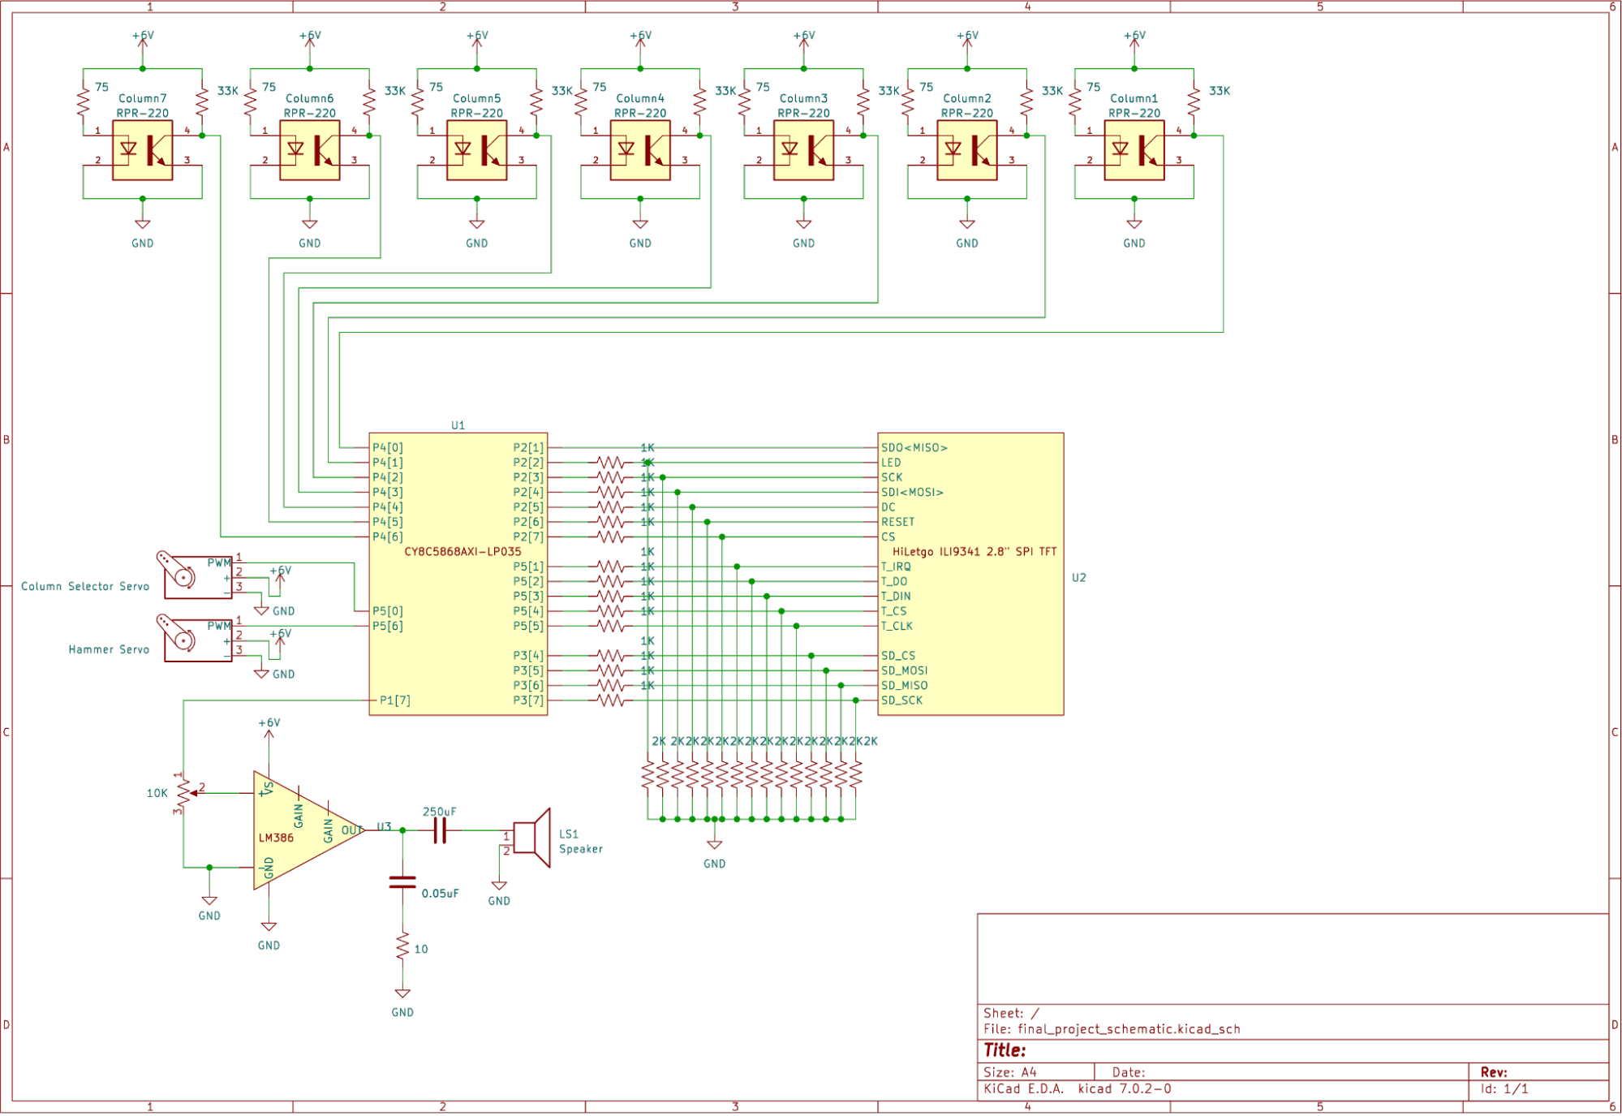Click pin P4[0] on U1

tap(387, 447)
